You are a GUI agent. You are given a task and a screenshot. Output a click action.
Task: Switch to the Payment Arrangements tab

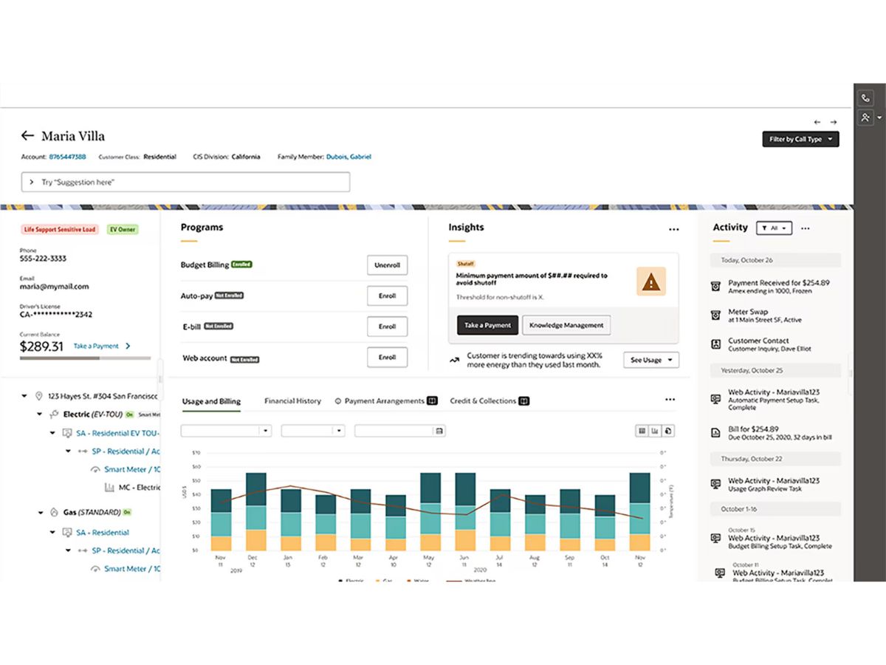tap(384, 401)
